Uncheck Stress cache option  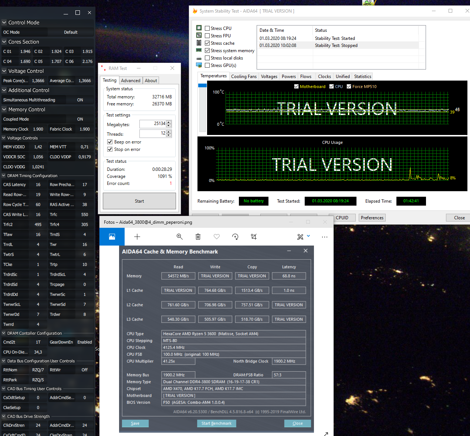(207, 43)
